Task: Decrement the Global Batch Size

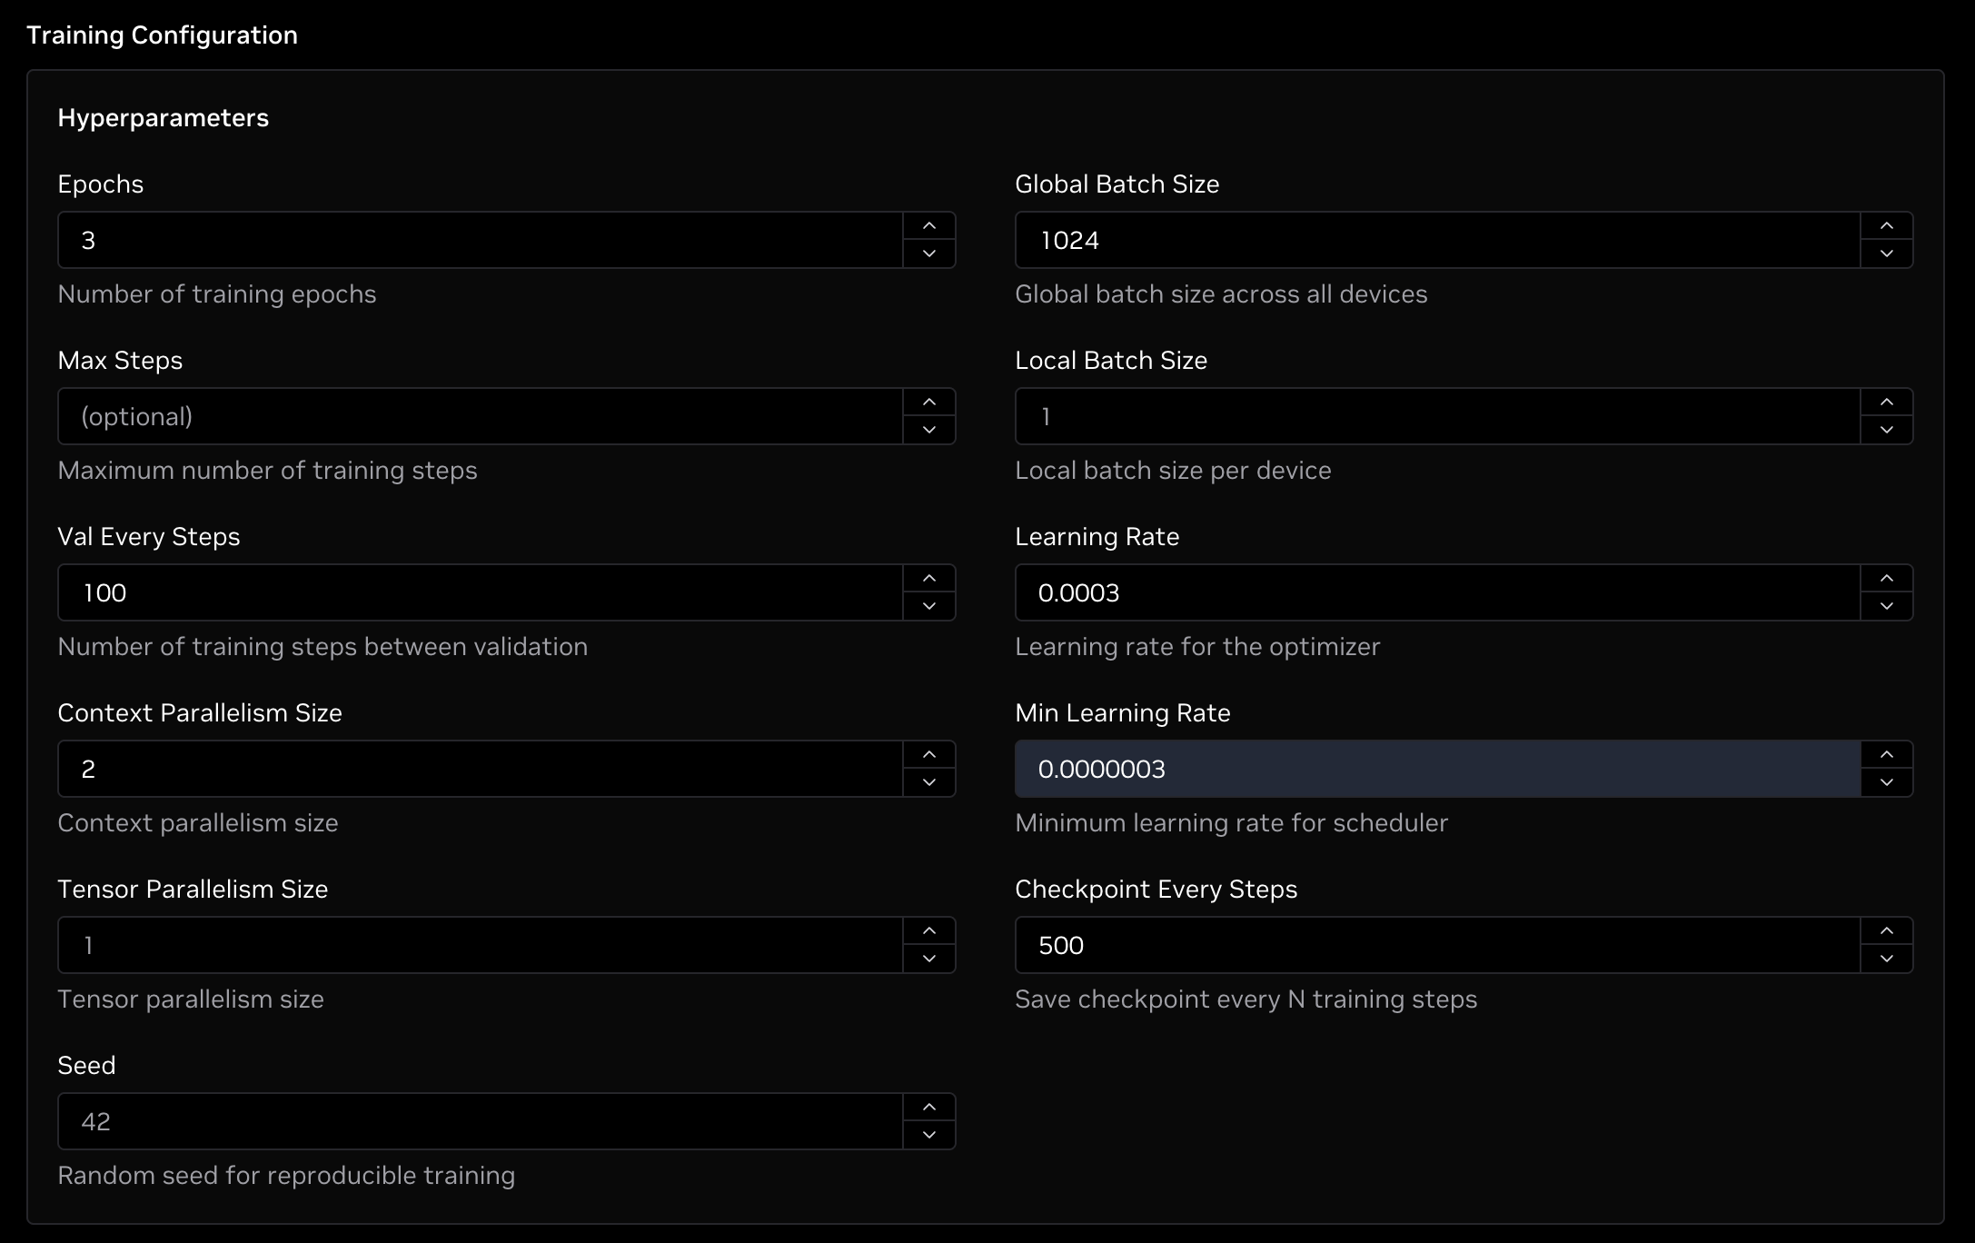Action: (x=1886, y=254)
